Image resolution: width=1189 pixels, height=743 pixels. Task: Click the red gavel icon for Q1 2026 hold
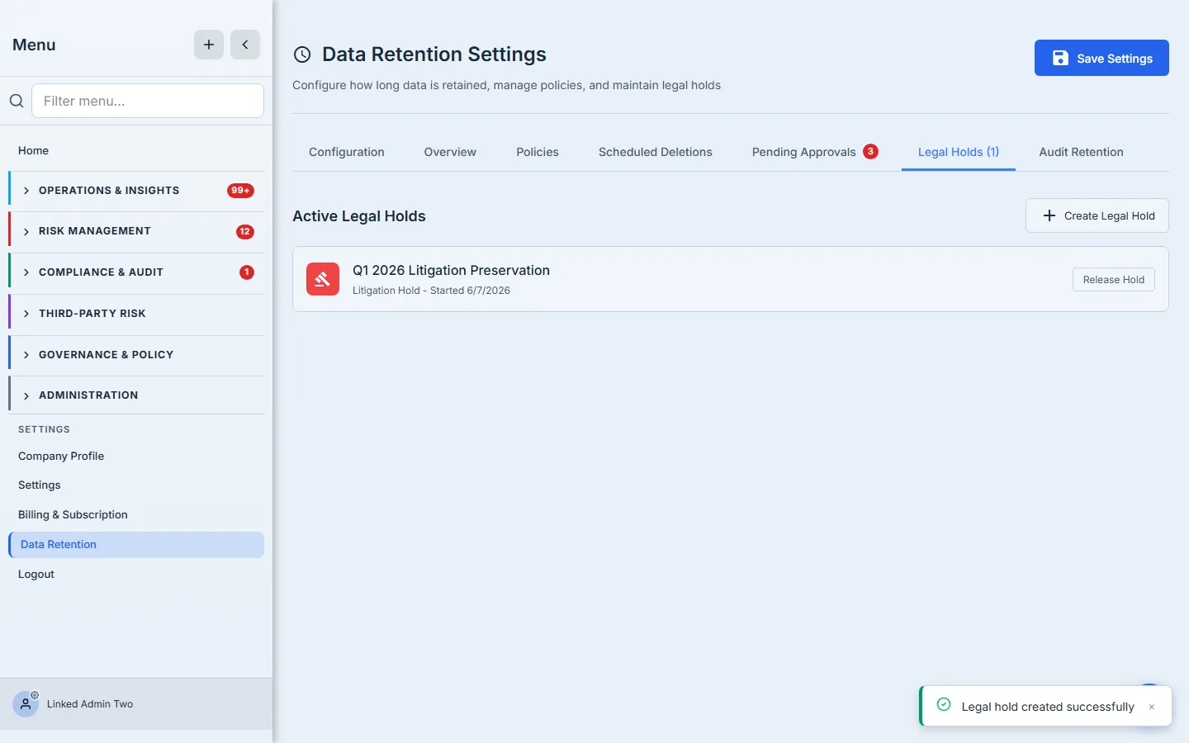click(323, 279)
